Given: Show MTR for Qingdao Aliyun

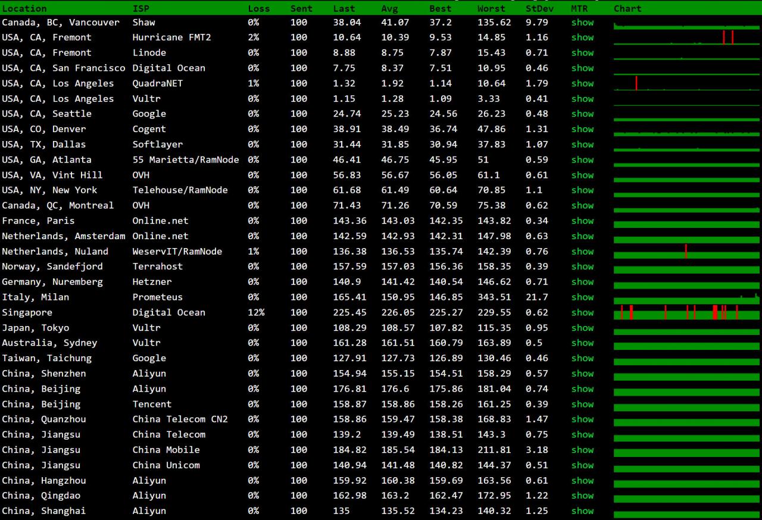Looking at the screenshot, I should (582, 496).
